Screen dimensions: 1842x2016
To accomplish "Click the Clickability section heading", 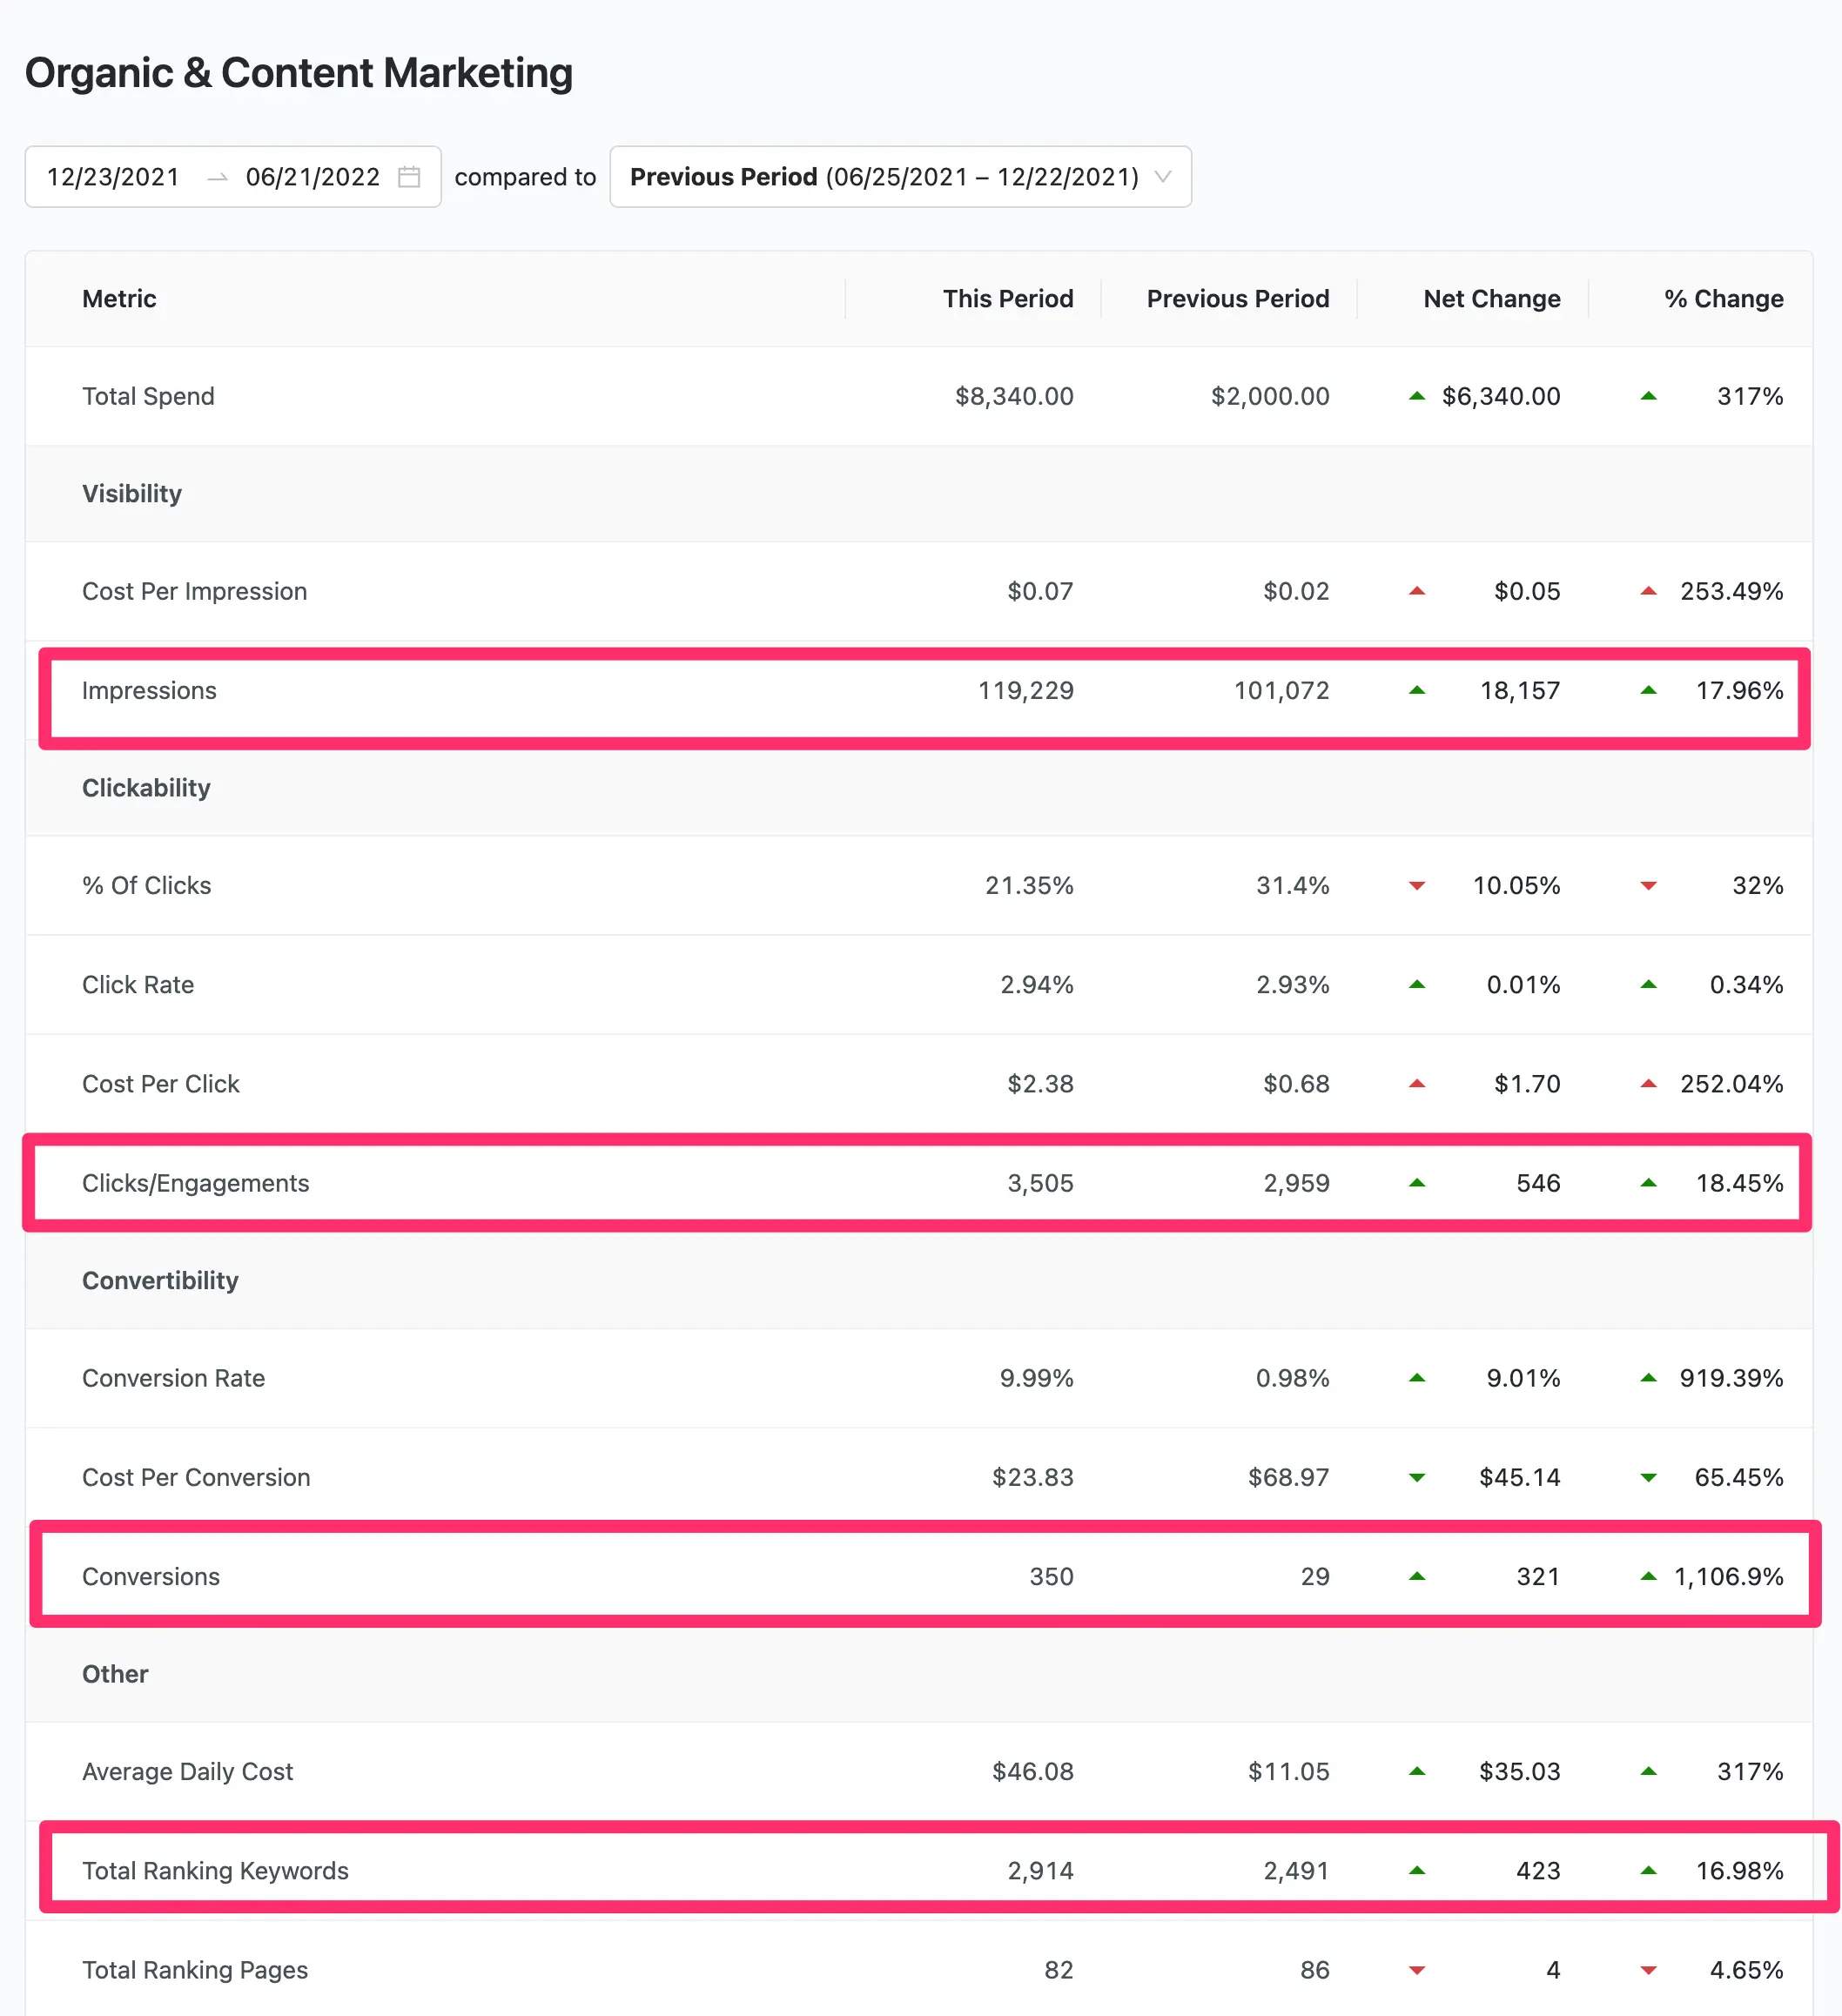I will click(x=146, y=787).
